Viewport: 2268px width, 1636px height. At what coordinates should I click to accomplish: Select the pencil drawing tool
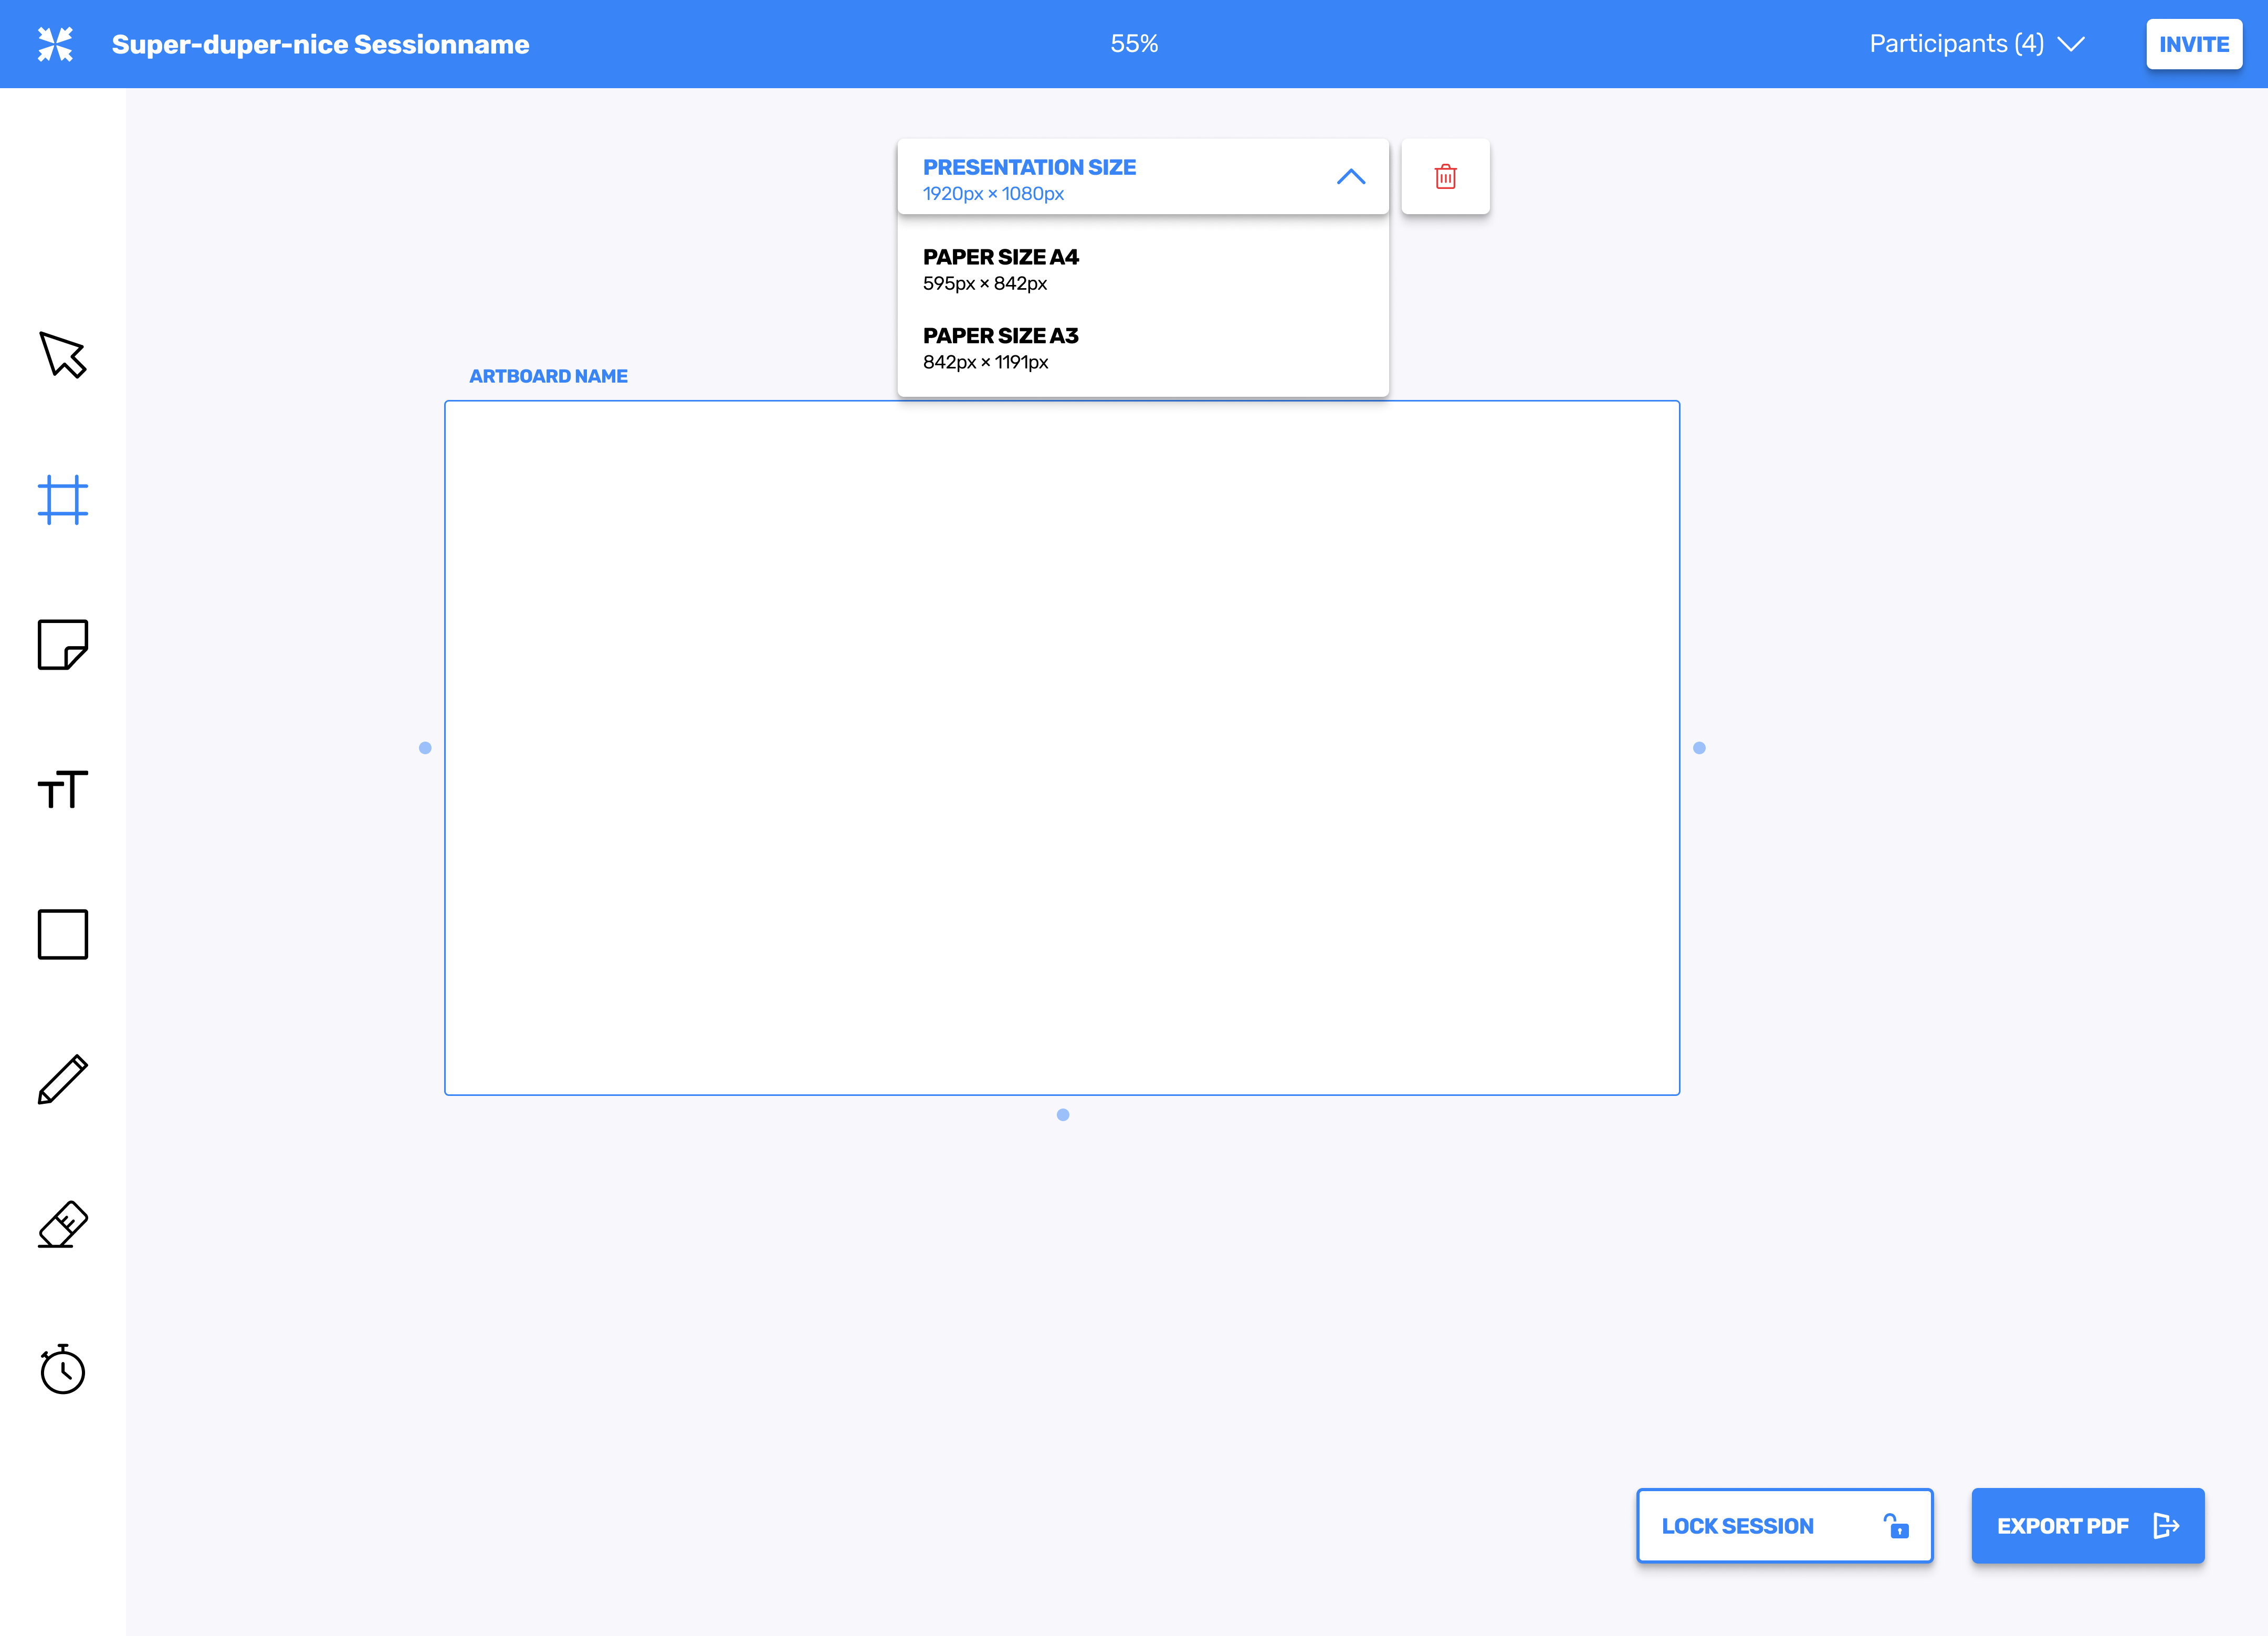(63, 1079)
